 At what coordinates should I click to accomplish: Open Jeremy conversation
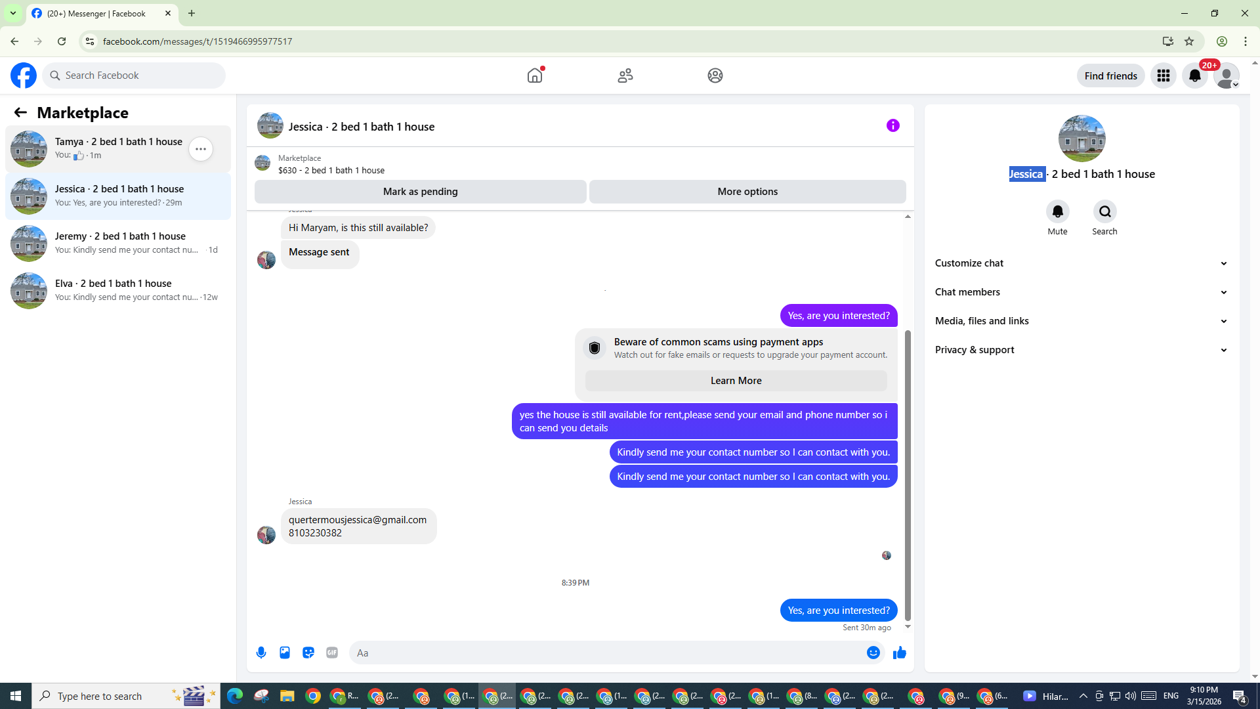(x=118, y=244)
